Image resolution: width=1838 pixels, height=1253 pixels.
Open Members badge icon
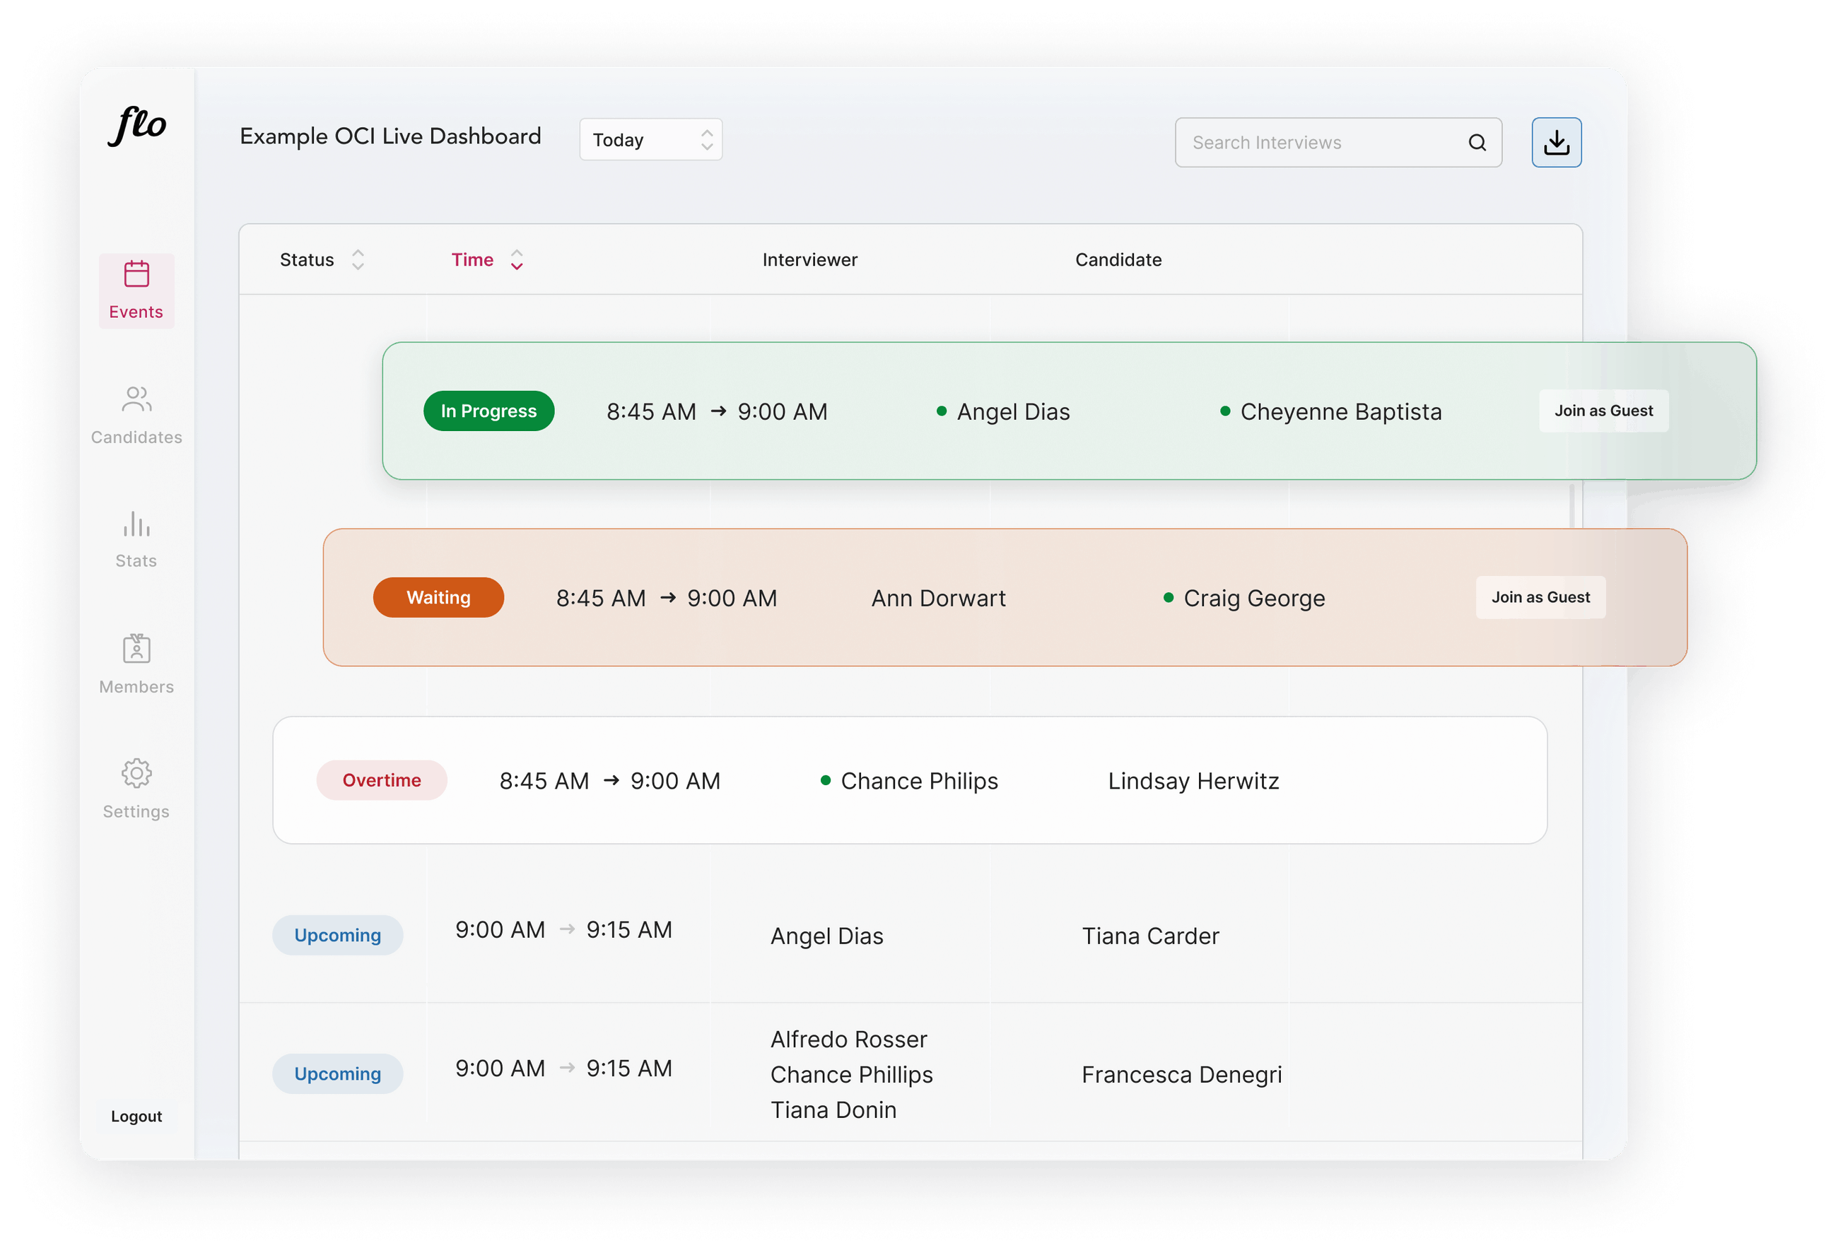click(136, 649)
